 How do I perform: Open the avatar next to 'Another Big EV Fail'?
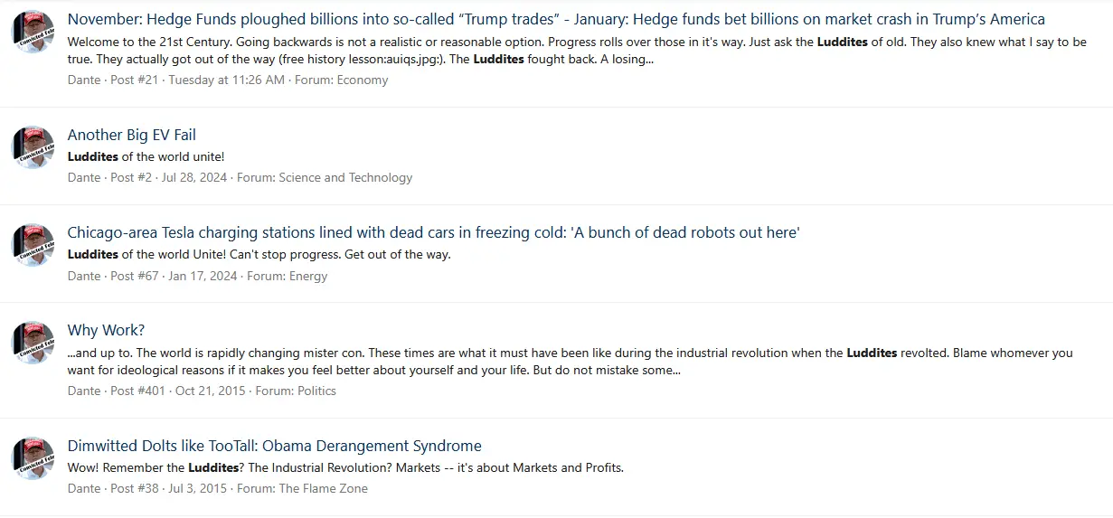coord(33,147)
